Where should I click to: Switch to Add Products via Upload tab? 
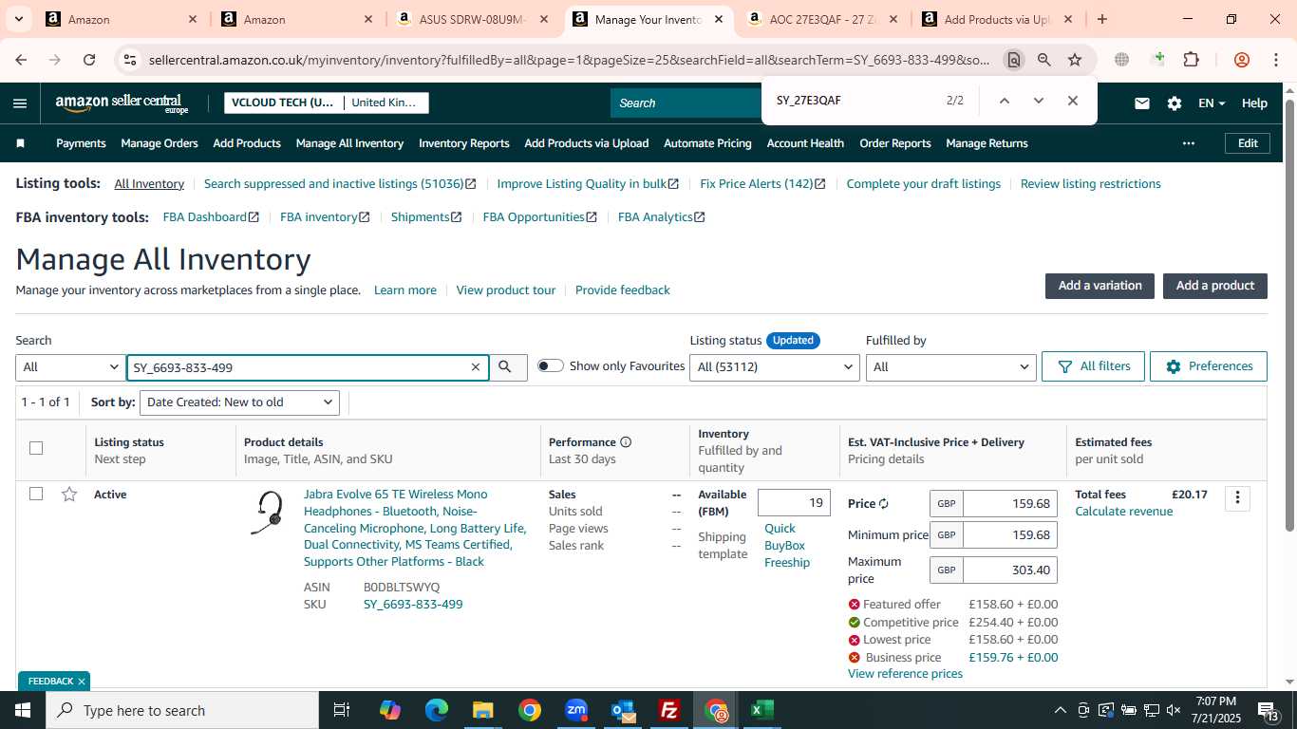pyautogui.click(x=998, y=19)
